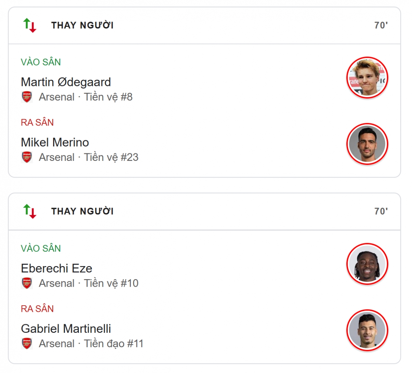Click Martin Ødegaard's circular photo

(x=367, y=78)
